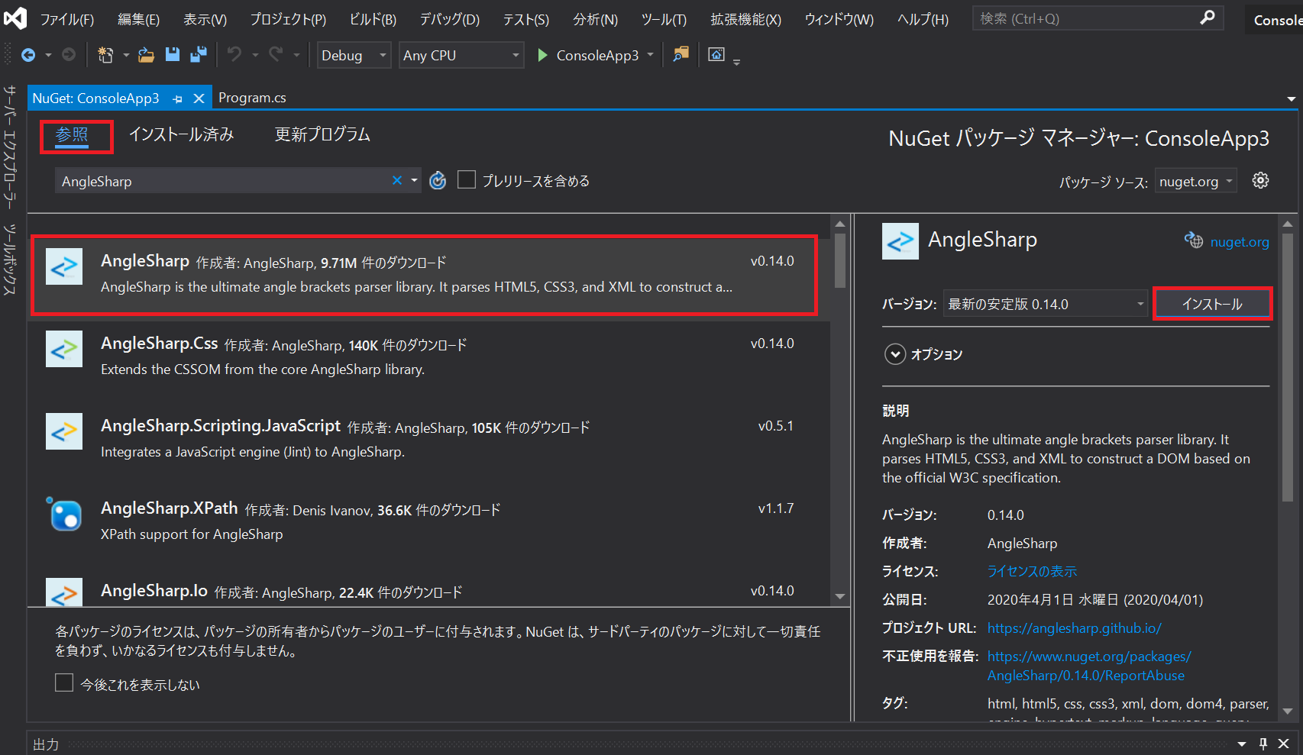The width and height of the screenshot is (1303, 755).
Task: Click the navigate backward arrow icon
Action: click(x=28, y=55)
